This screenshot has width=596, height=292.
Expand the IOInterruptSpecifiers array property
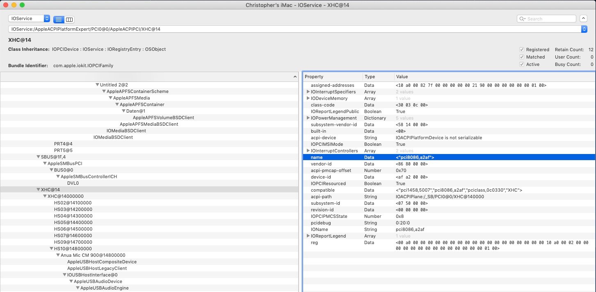coord(308,92)
